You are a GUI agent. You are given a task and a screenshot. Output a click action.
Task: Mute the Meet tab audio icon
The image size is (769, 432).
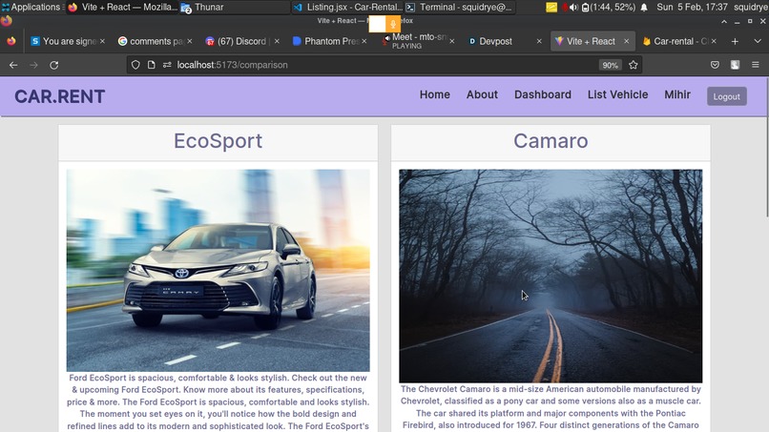coord(386,38)
